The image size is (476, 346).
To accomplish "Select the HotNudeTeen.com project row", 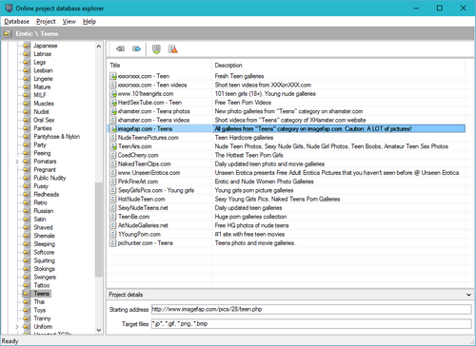I will pyautogui.click(x=142, y=199).
